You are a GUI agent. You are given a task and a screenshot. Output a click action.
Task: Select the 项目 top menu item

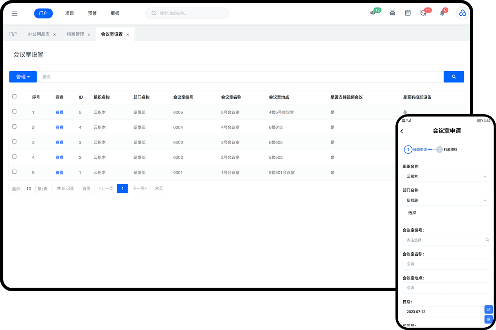coord(70,13)
